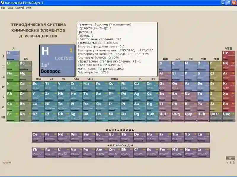
Task: Open the File menu
Action: click(x=3, y=8)
